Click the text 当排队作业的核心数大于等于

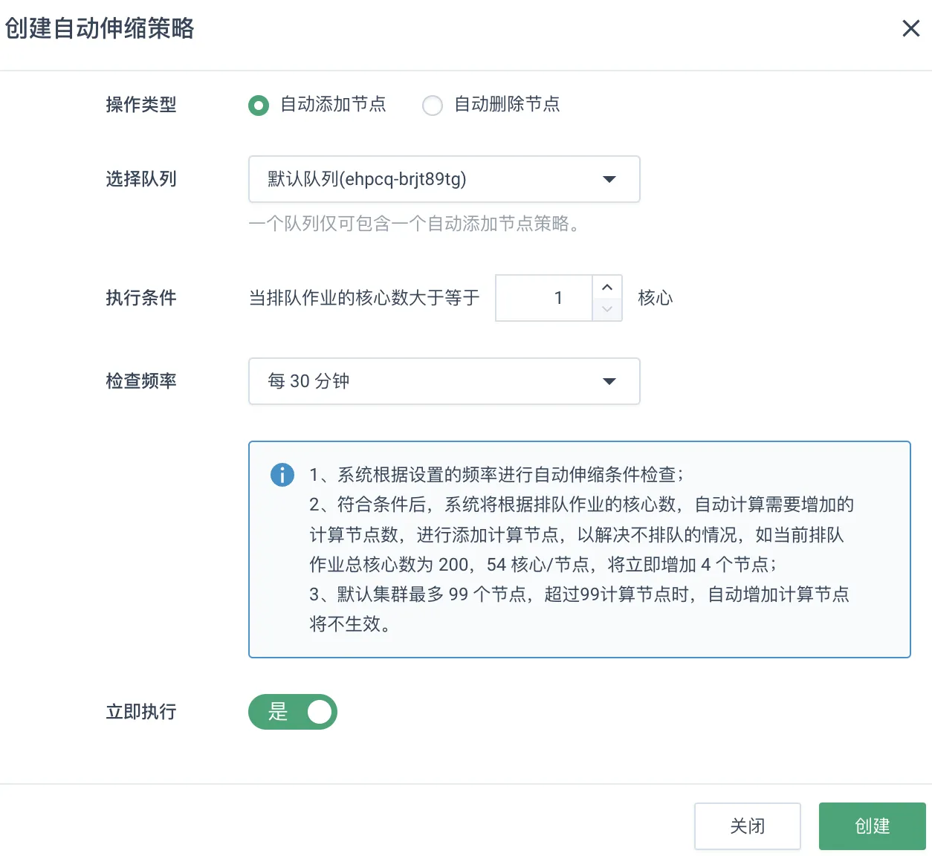[x=364, y=298]
